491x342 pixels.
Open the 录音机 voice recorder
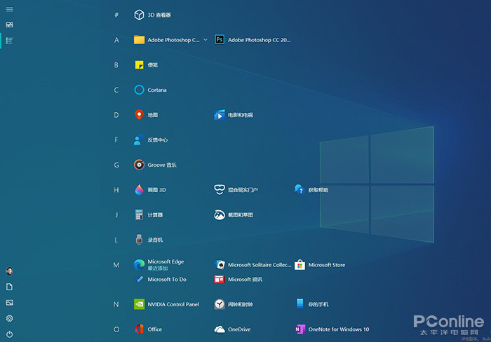(x=149, y=240)
